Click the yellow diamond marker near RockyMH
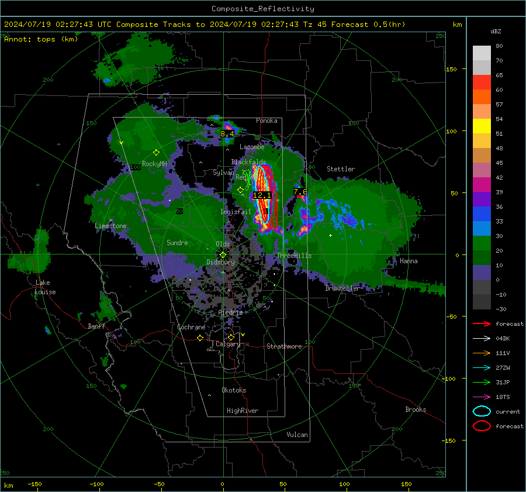 point(156,153)
